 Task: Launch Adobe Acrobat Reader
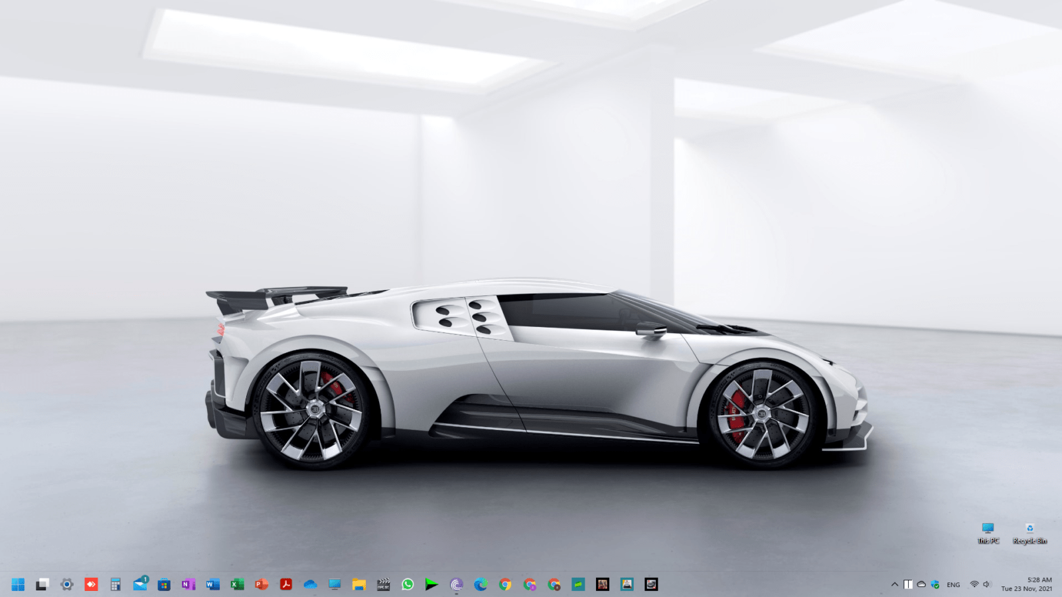pos(286,584)
